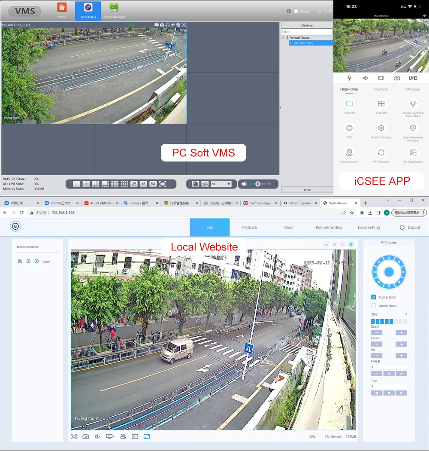Viewport: 429px width, 451px height.
Task: Tap the snapshot camera icon in iCSEE app
Action: coord(397,78)
